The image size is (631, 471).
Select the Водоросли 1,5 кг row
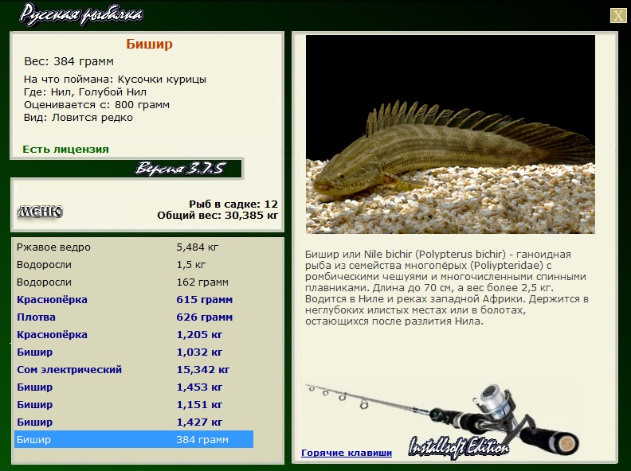[134, 265]
